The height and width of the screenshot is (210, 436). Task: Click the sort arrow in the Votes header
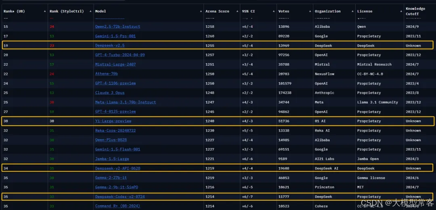[310, 11]
